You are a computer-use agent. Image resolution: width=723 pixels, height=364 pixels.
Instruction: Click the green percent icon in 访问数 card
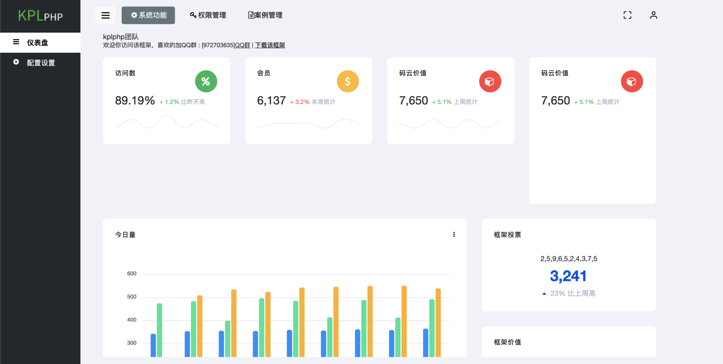(206, 81)
